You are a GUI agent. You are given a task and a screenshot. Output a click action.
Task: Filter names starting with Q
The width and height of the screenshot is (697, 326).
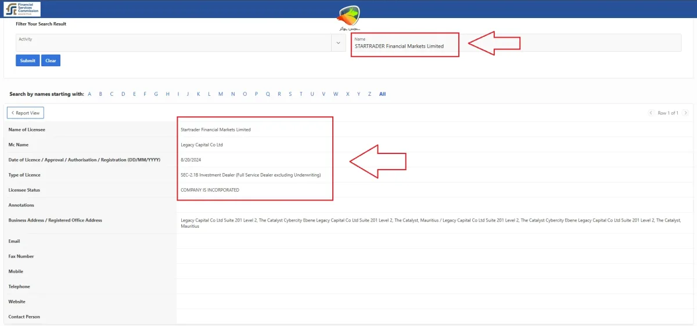pos(268,94)
